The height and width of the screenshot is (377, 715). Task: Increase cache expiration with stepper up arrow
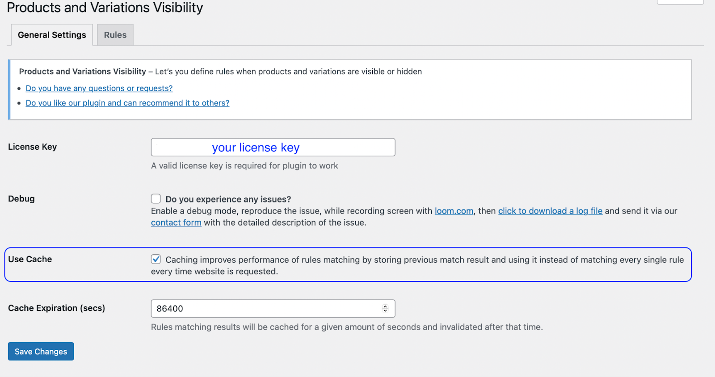[x=385, y=306]
